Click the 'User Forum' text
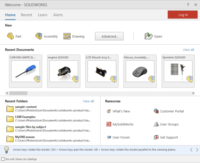This screenshot has height=163, width=200. click(x=121, y=138)
